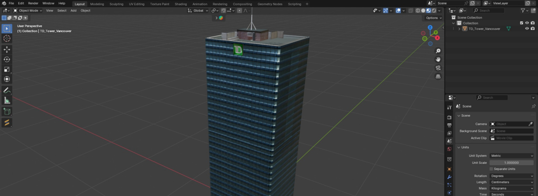Screen dimensions: 538x196
Task: Select the Transform tool
Action: [x=7, y=79]
